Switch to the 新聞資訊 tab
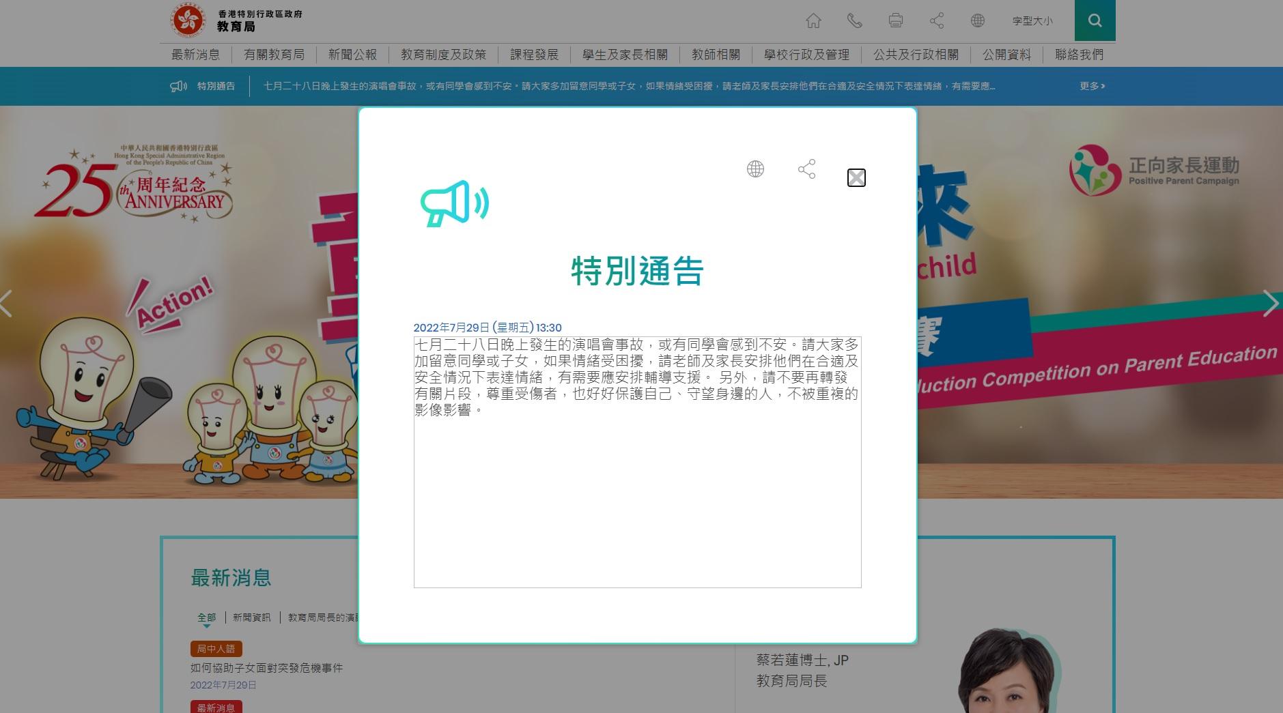Image resolution: width=1283 pixels, height=713 pixels. coord(253,617)
